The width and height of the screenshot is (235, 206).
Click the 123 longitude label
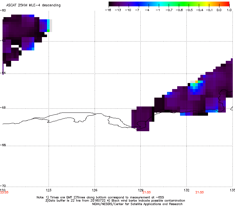click(49, 190)
